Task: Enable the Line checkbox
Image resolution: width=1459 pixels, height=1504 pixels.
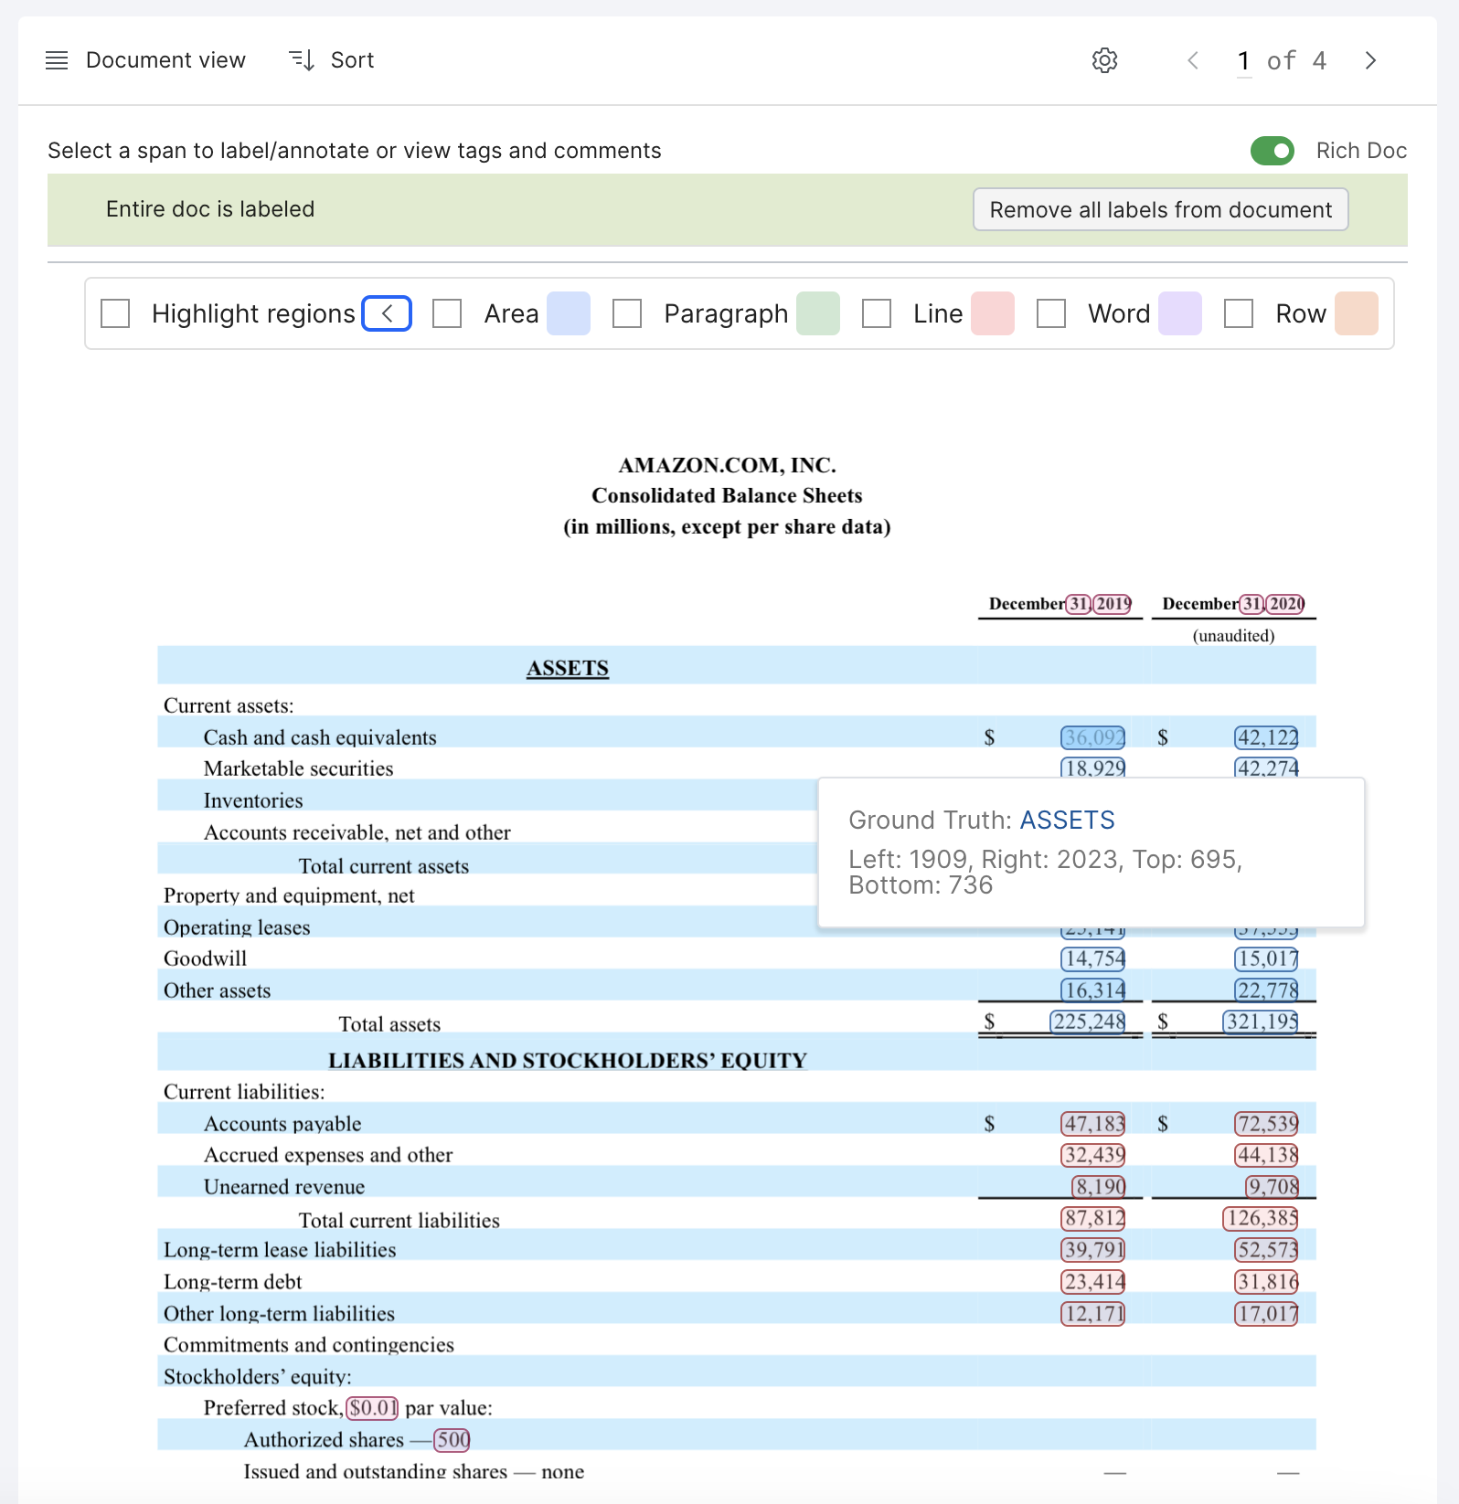Action: pos(877,313)
